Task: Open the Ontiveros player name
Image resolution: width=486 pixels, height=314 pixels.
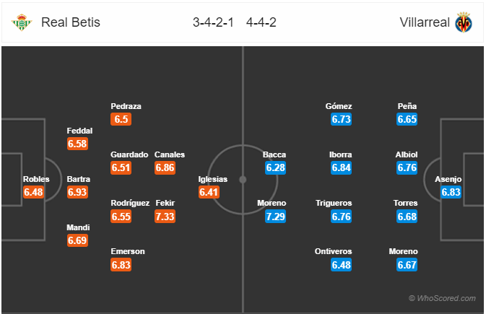Action: coord(333,251)
